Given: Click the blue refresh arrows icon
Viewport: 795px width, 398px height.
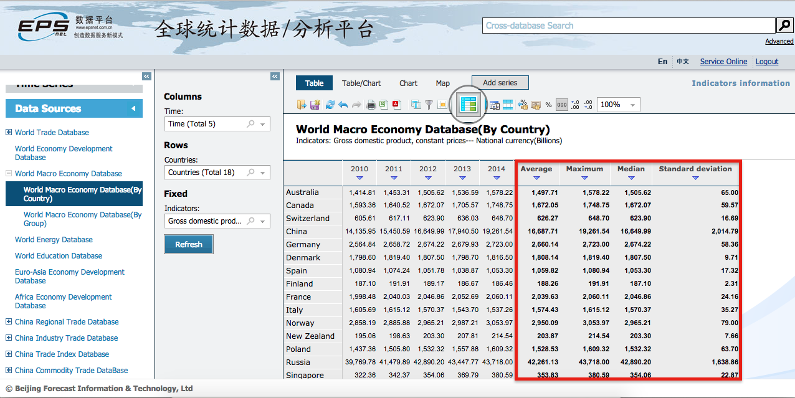Looking at the screenshot, I should pyautogui.click(x=330, y=105).
